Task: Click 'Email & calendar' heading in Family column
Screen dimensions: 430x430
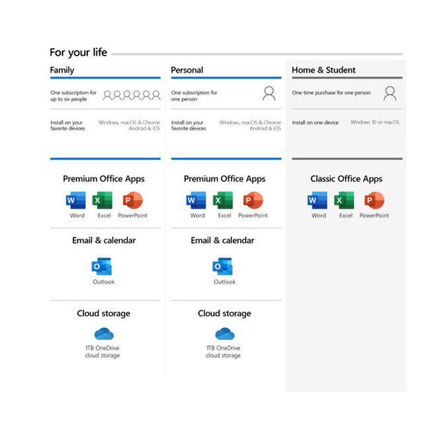Action: [x=104, y=240]
